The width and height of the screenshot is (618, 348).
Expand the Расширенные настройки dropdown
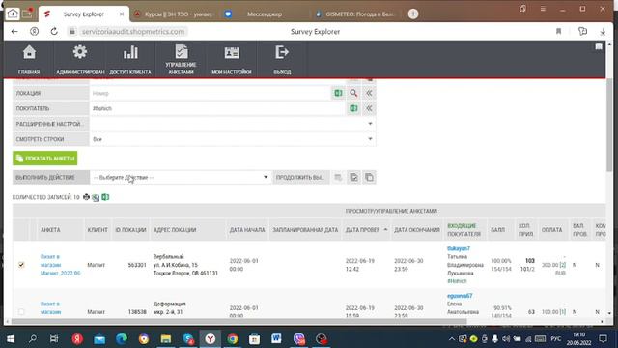tap(233, 124)
